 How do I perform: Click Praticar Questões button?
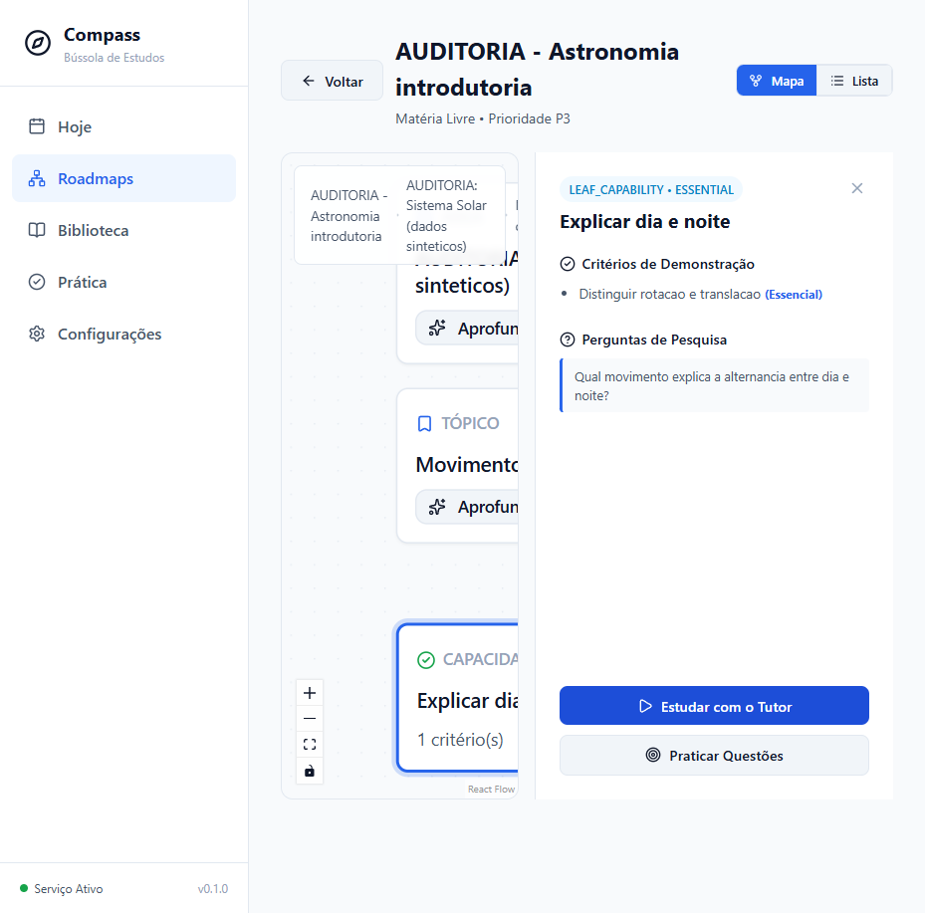coord(714,756)
